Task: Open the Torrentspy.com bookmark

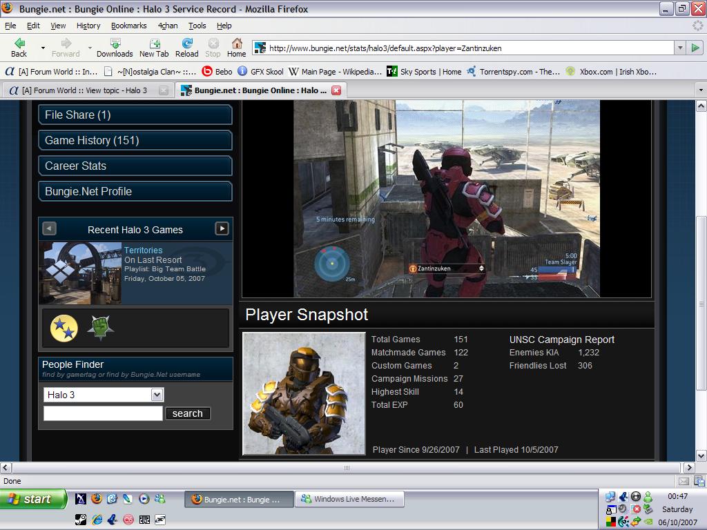Action: 514,72
